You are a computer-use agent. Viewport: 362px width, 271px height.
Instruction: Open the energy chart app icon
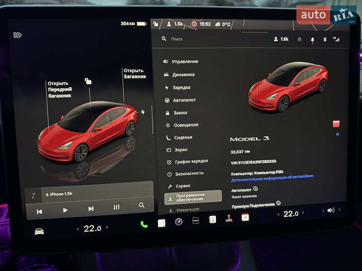point(162,223)
